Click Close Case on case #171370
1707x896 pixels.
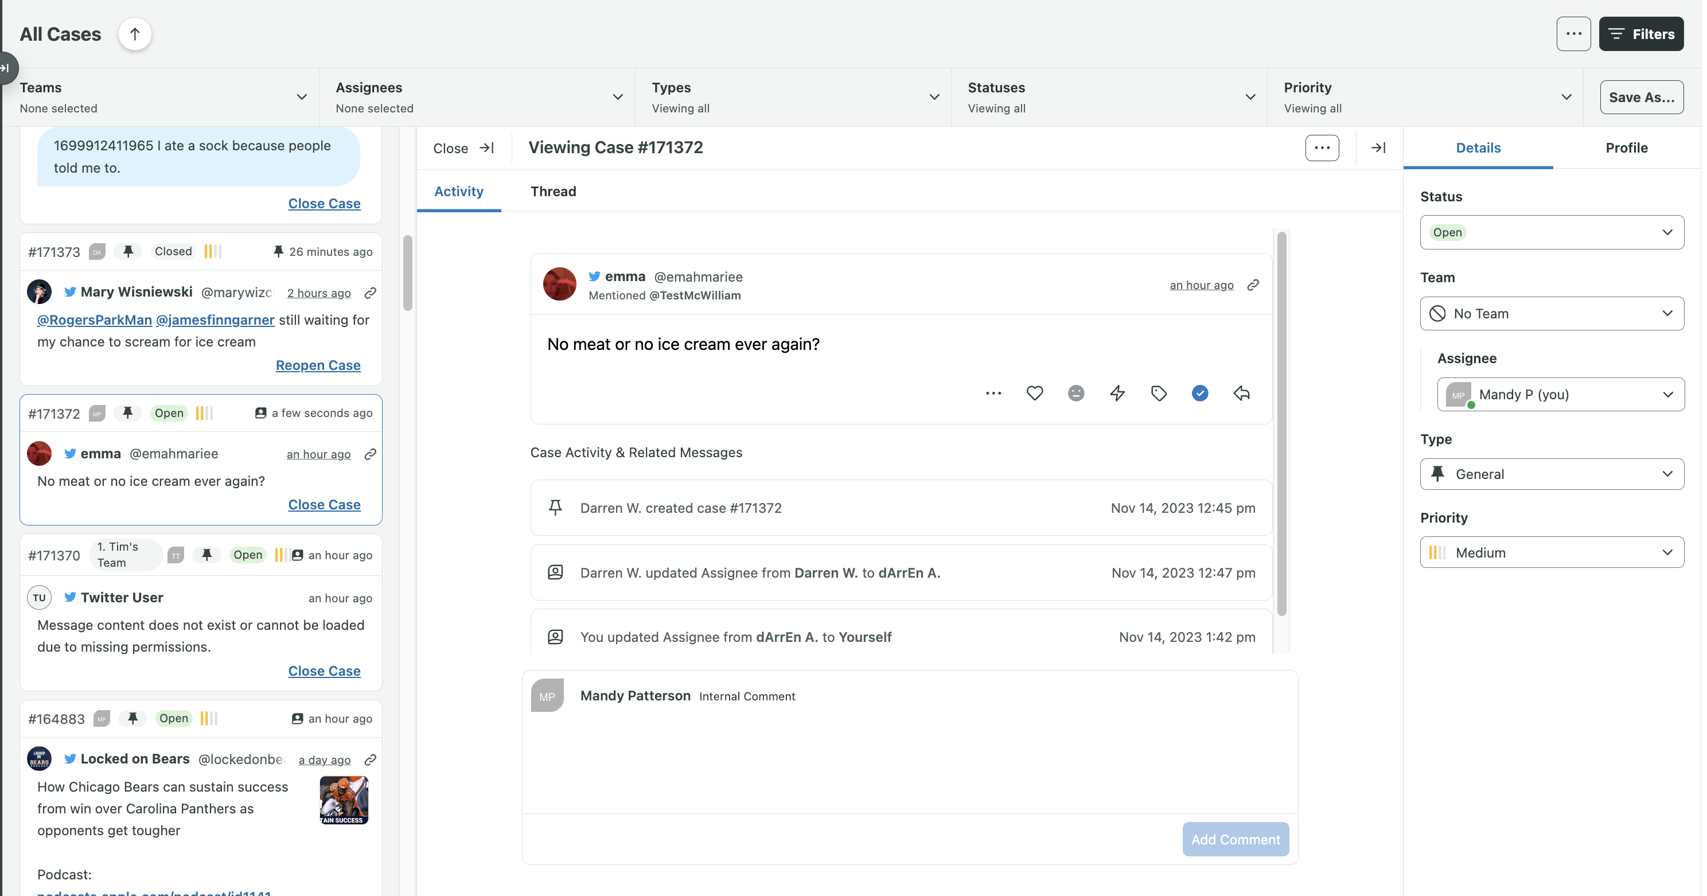324,671
